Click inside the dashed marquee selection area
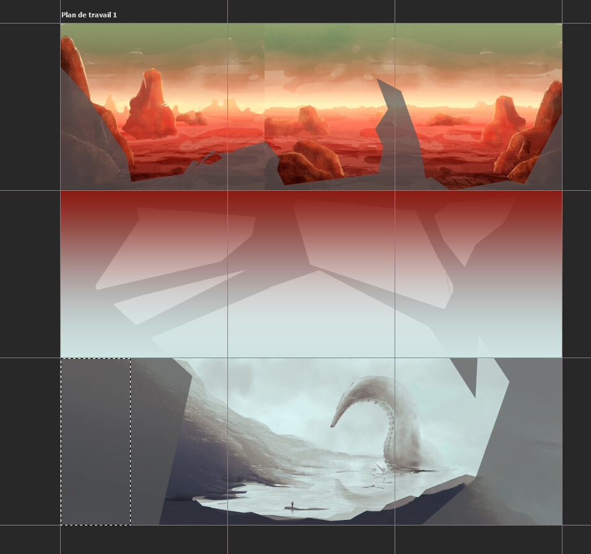This screenshot has height=554, width=591. coord(96,441)
